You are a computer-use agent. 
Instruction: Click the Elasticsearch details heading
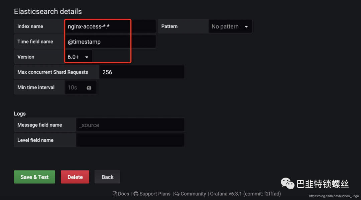point(48,11)
